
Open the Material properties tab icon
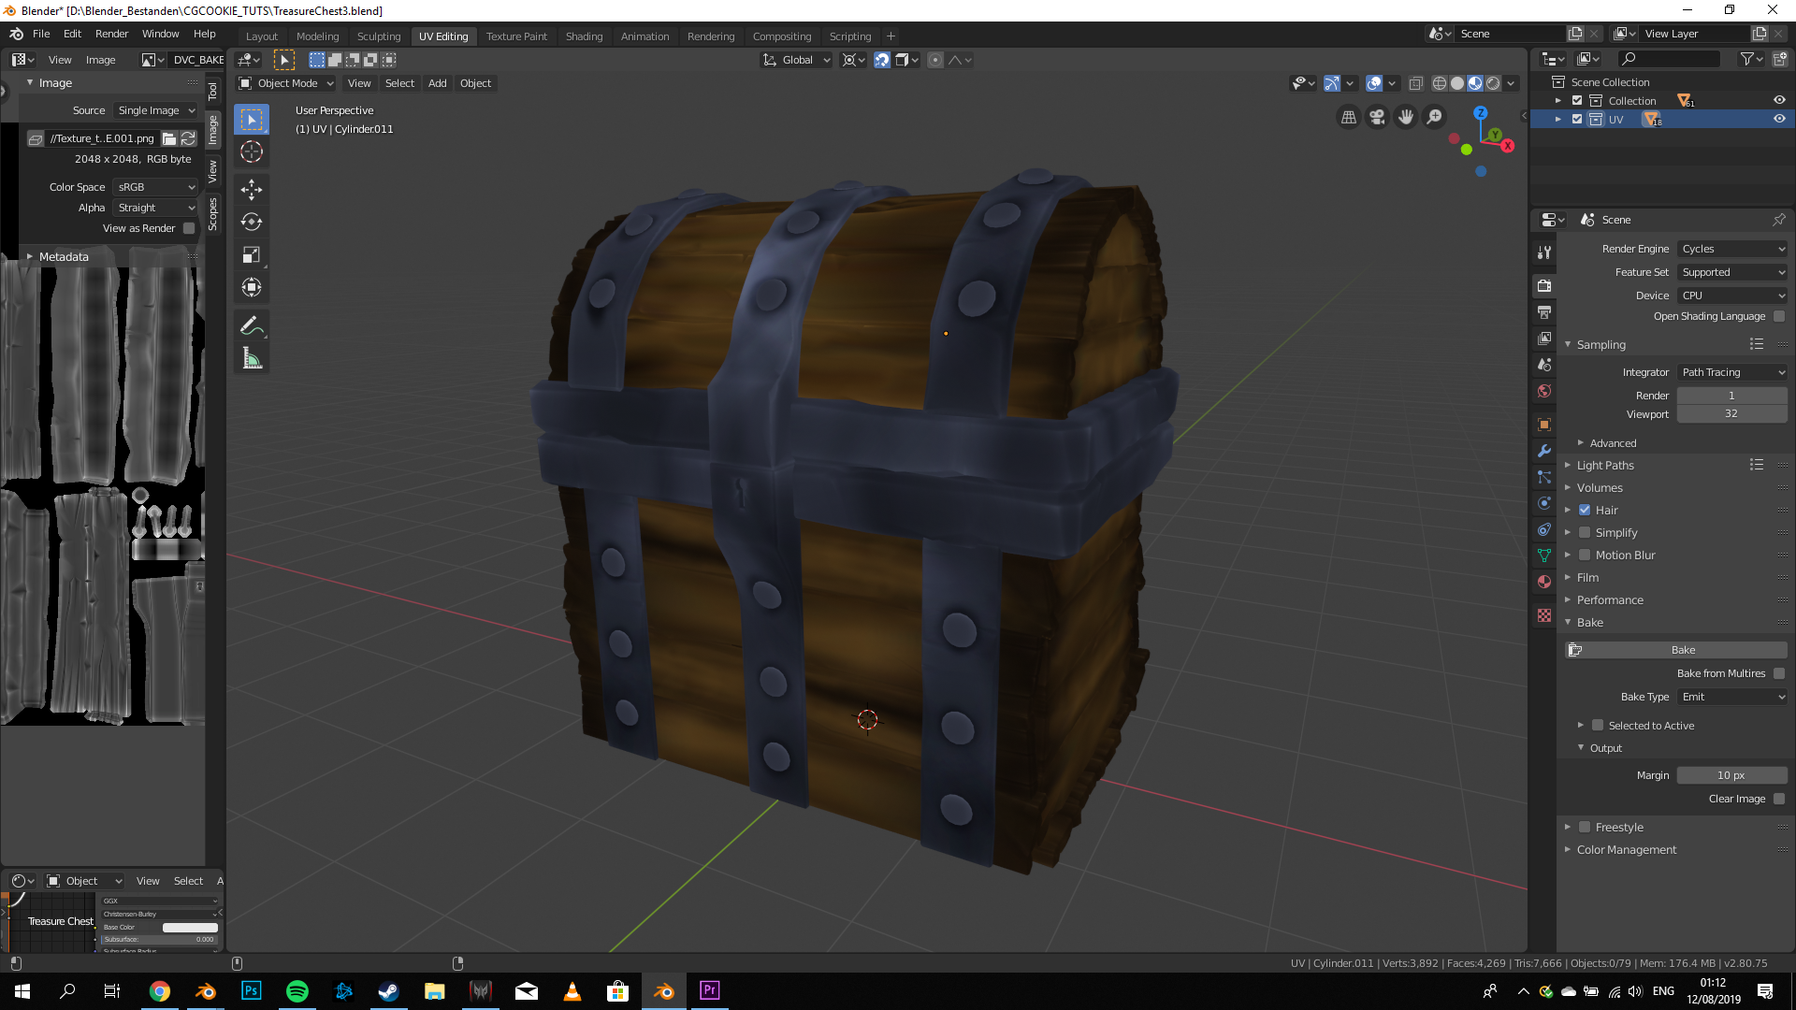coord(1544,582)
